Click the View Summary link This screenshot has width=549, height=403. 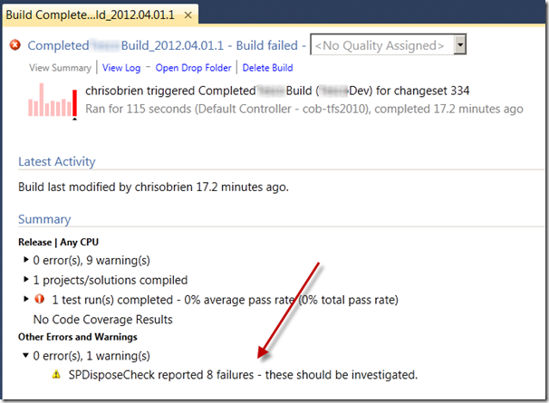tap(60, 68)
